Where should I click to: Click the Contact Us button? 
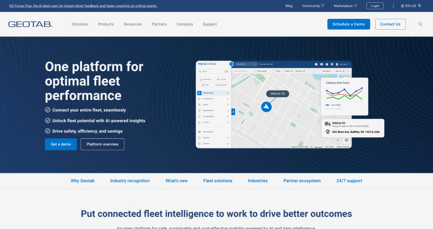[x=390, y=24]
